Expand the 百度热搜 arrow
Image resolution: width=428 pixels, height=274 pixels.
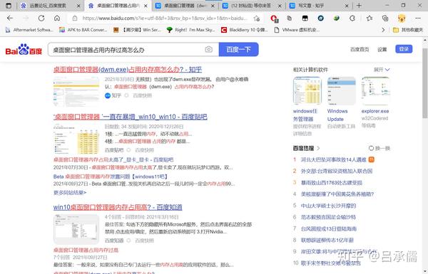coord(318,148)
